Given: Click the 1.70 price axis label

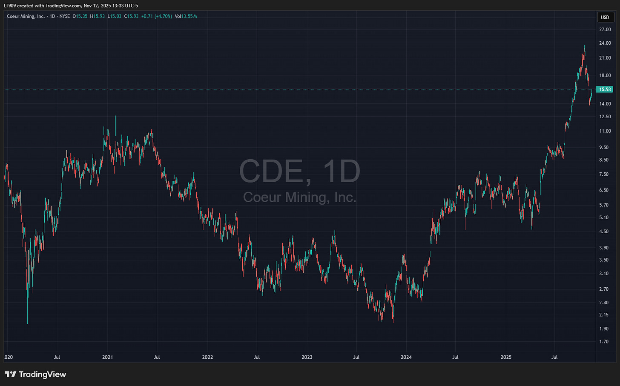Looking at the screenshot, I should click(x=604, y=341).
